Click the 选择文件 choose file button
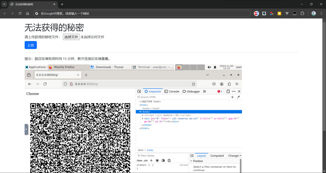Screen dimensions: 326x173 pyautogui.click(x=71, y=37)
